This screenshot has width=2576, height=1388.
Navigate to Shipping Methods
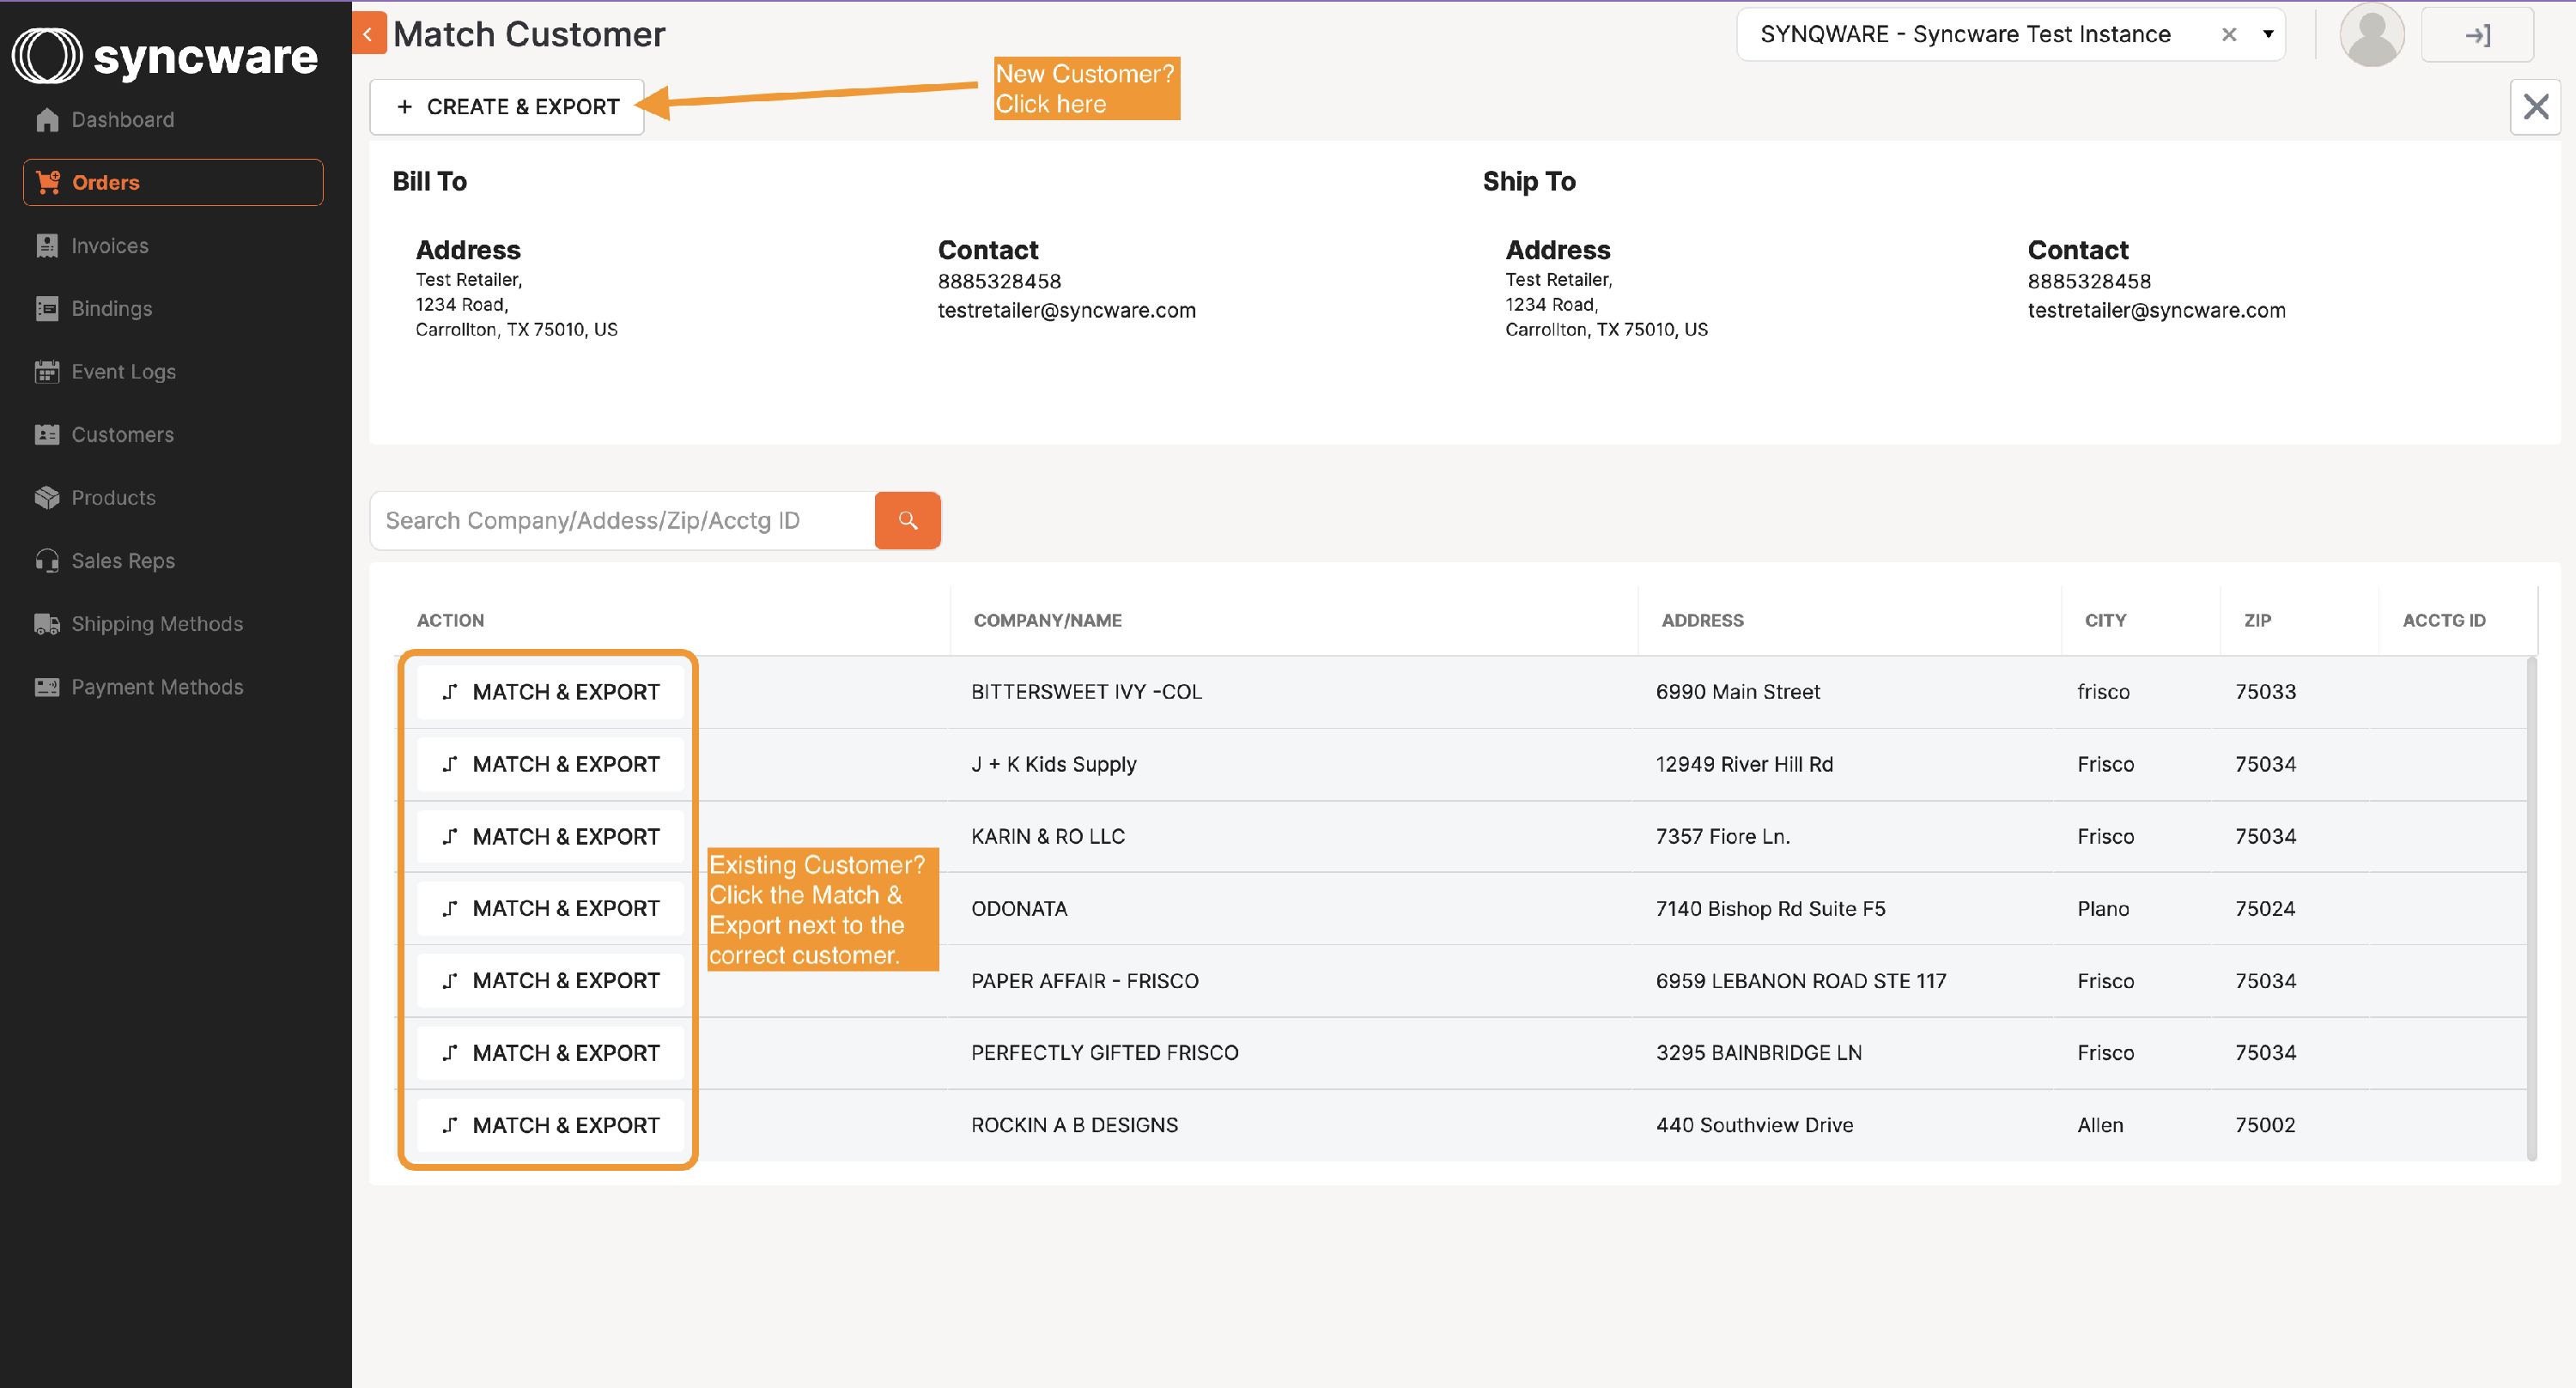[x=157, y=624]
